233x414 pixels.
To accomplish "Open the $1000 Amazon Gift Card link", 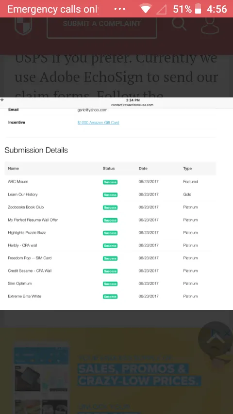I will click(x=98, y=123).
